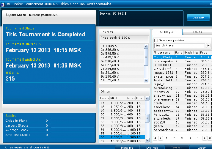Select blinds level 17 row
Viewport: 212px width, 149px height.
click(x=122, y=103)
